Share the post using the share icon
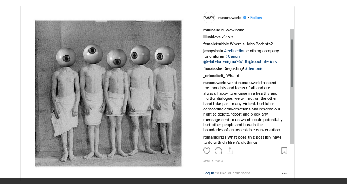Image resolution: width=347 pixels, height=184 pixels. [x=230, y=151]
